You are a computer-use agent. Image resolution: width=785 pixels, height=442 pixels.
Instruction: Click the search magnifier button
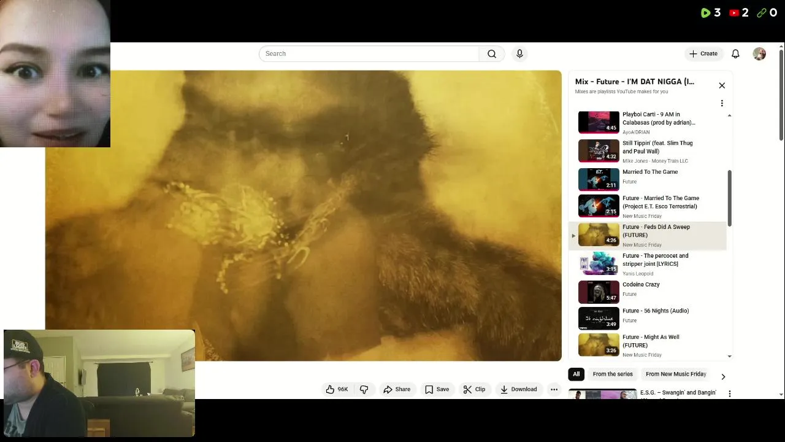pyautogui.click(x=492, y=54)
